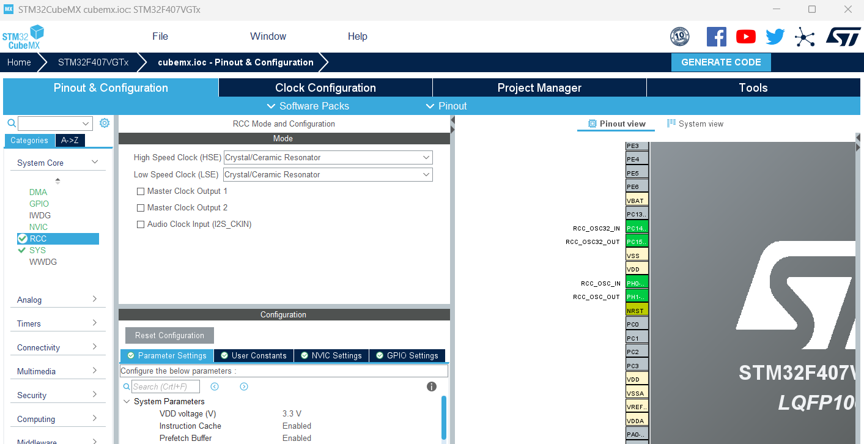Open the Twitter icon
The height and width of the screenshot is (444, 864).
click(x=775, y=37)
